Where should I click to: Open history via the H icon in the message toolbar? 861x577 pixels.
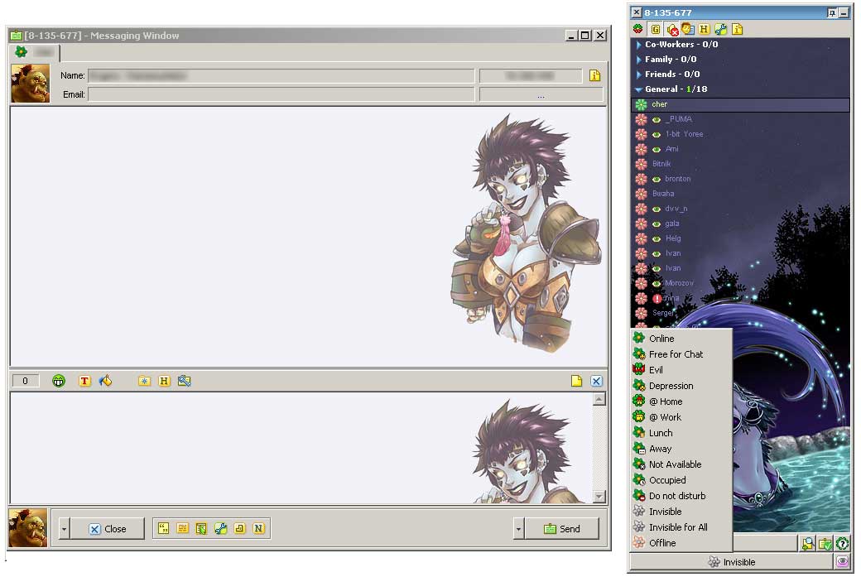[x=164, y=381]
